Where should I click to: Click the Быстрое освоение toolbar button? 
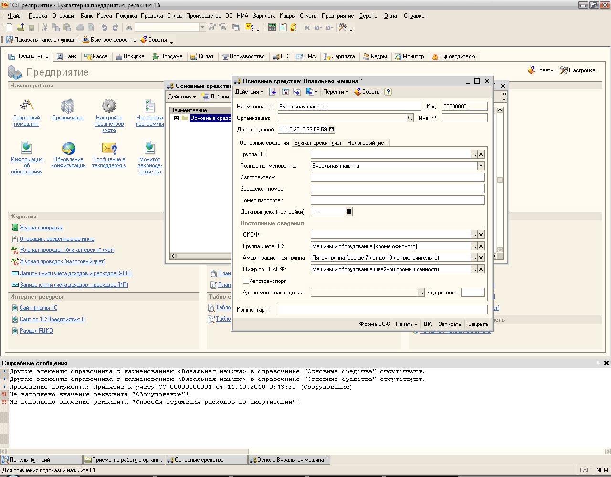[109, 40]
